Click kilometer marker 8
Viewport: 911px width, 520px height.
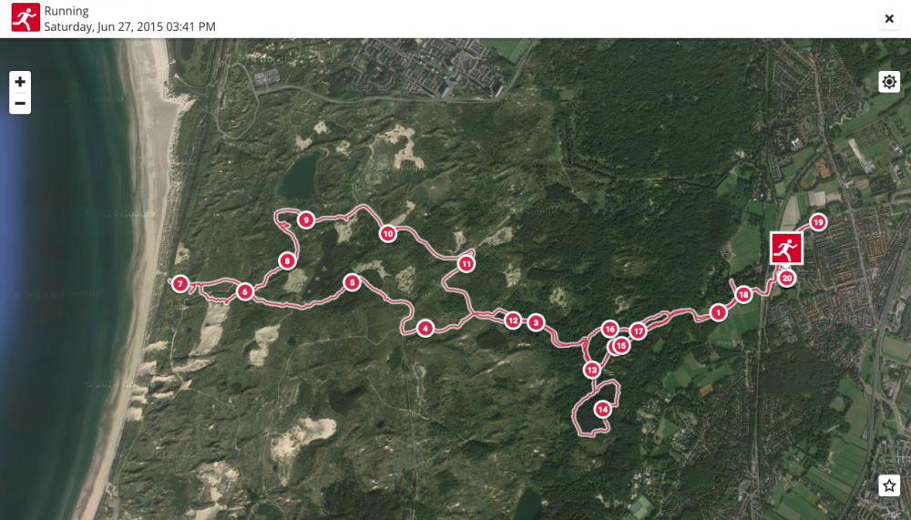[x=287, y=260]
